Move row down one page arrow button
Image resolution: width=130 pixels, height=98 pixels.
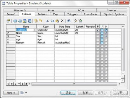pyautogui.click(x=23, y=84)
